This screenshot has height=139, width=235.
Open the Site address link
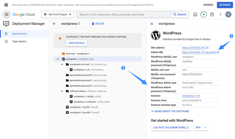coord(194,48)
